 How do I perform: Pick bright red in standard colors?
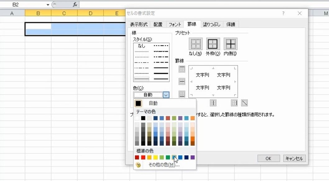coord(143,157)
